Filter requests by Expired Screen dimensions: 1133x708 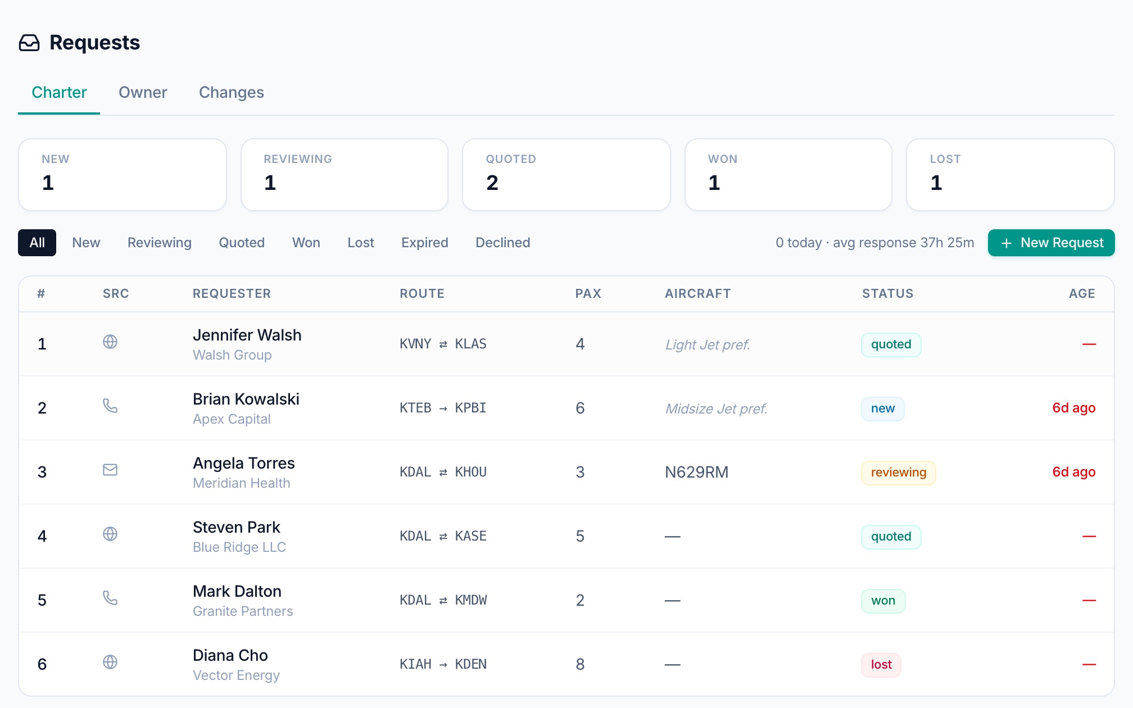425,243
